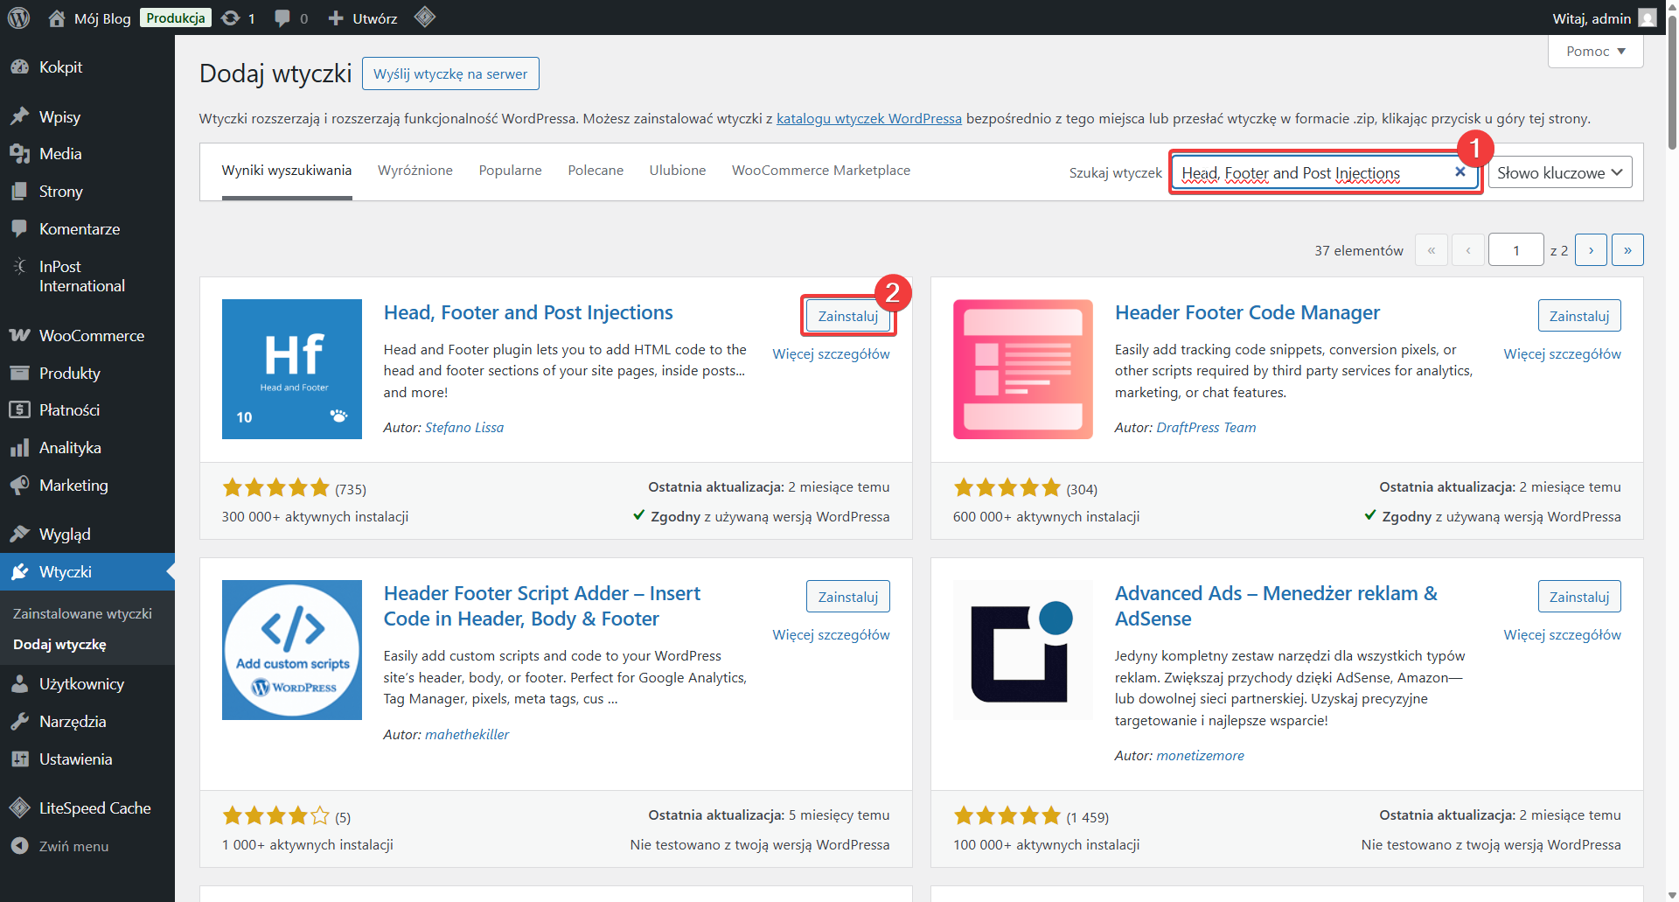Viewport: 1679px width, 902px height.
Task: Open the WordPress logo menu
Action: 18,17
